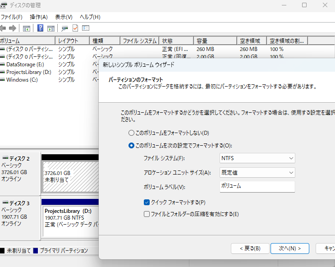Click the forward arrow toolbar icon
The width and height of the screenshot is (335, 267).
(x=13, y=28)
